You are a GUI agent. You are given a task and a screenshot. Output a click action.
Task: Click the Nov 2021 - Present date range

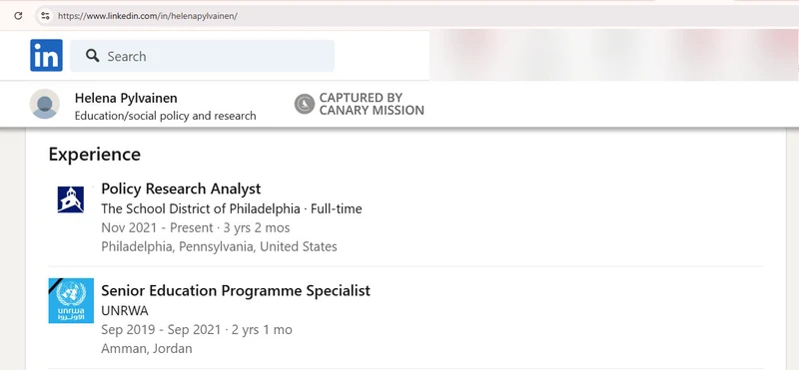pyautogui.click(x=157, y=227)
